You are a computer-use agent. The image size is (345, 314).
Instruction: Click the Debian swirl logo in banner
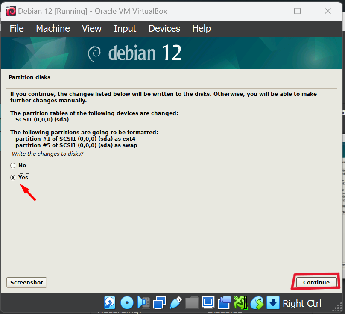click(x=94, y=53)
